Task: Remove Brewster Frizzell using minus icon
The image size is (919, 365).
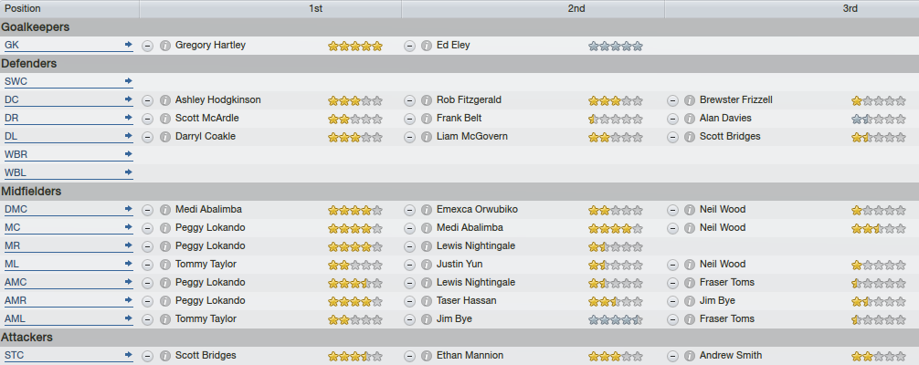Action: click(x=673, y=100)
